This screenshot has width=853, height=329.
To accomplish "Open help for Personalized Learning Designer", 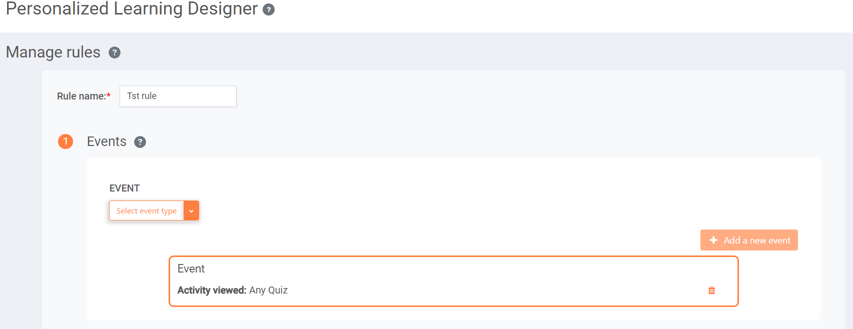I will pyautogui.click(x=269, y=9).
